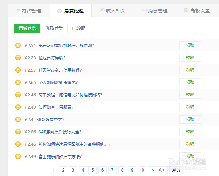Open the link 如何做空一只股票?
Image resolution: width=219 pixels, height=176 pixels.
56,107
